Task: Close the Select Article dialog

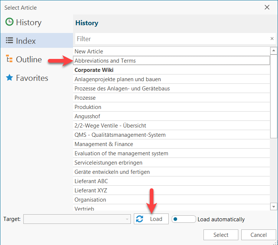Action: [267, 7]
